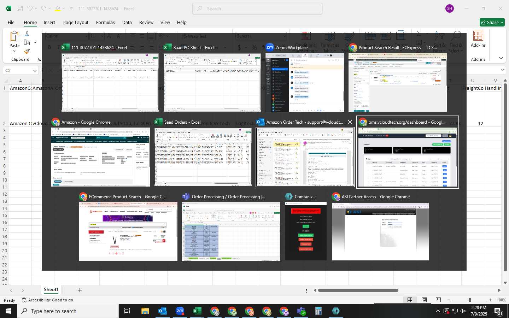Select column U header
The image size is (509, 318).
coord(473,81)
